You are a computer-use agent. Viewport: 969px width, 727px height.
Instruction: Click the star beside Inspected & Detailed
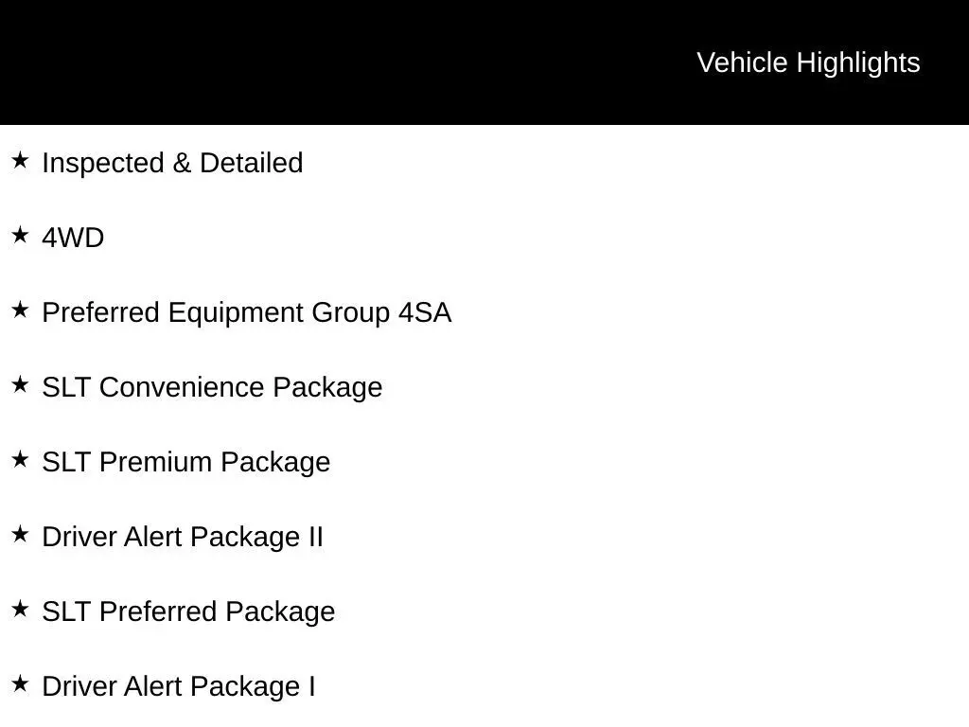click(20, 161)
